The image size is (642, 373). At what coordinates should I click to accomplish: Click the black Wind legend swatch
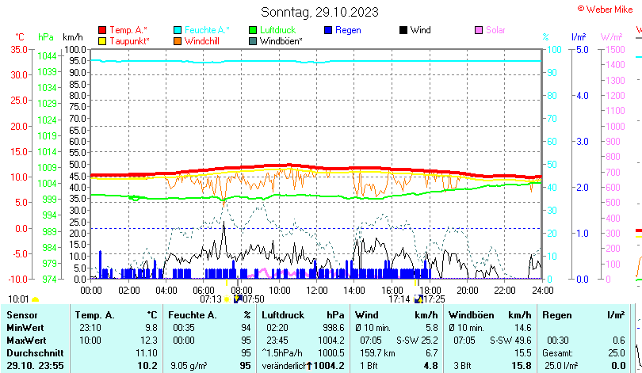[403, 30]
